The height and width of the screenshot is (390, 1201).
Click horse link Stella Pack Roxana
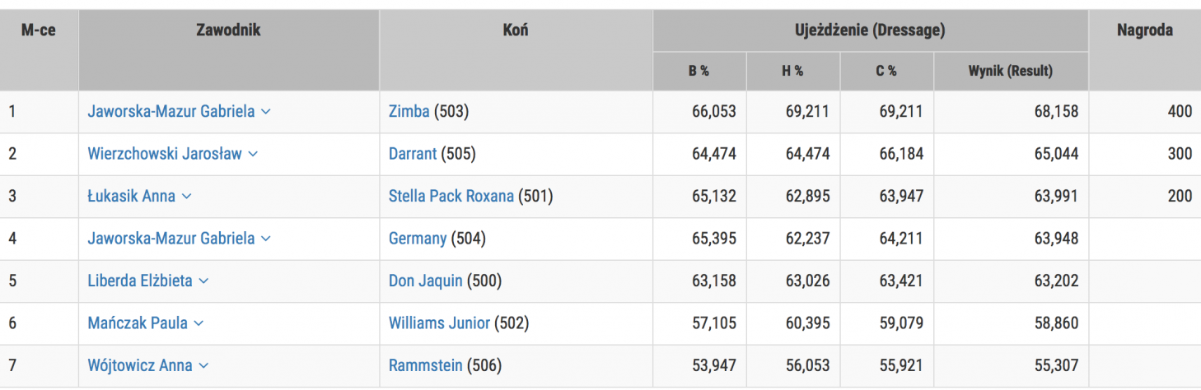point(451,196)
